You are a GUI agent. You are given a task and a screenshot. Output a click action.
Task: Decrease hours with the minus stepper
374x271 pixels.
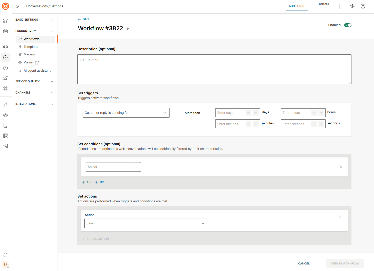pyautogui.click(x=314, y=113)
